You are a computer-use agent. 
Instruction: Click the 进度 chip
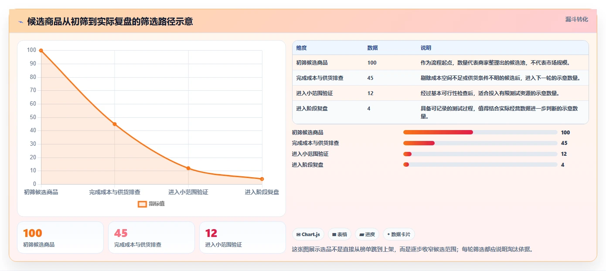pyautogui.click(x=367, y=234)
